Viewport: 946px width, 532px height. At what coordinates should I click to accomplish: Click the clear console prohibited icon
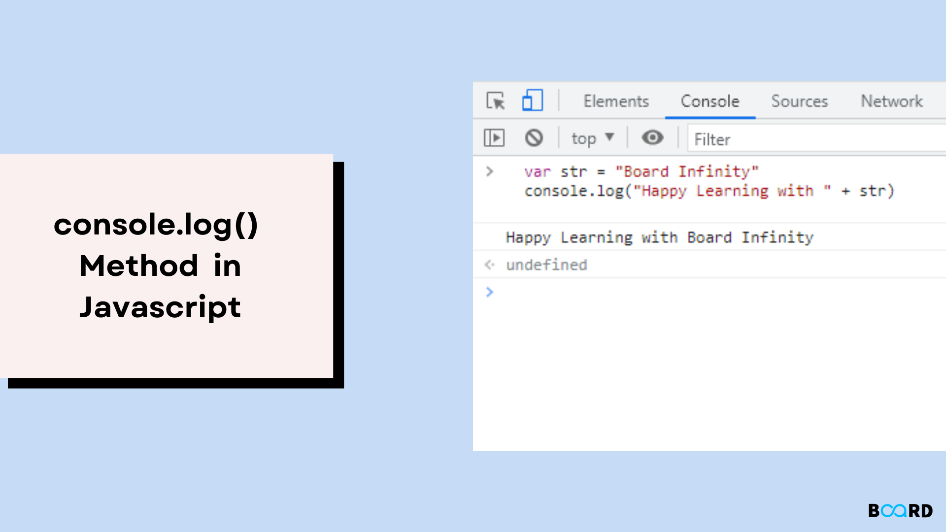(533, 138)
